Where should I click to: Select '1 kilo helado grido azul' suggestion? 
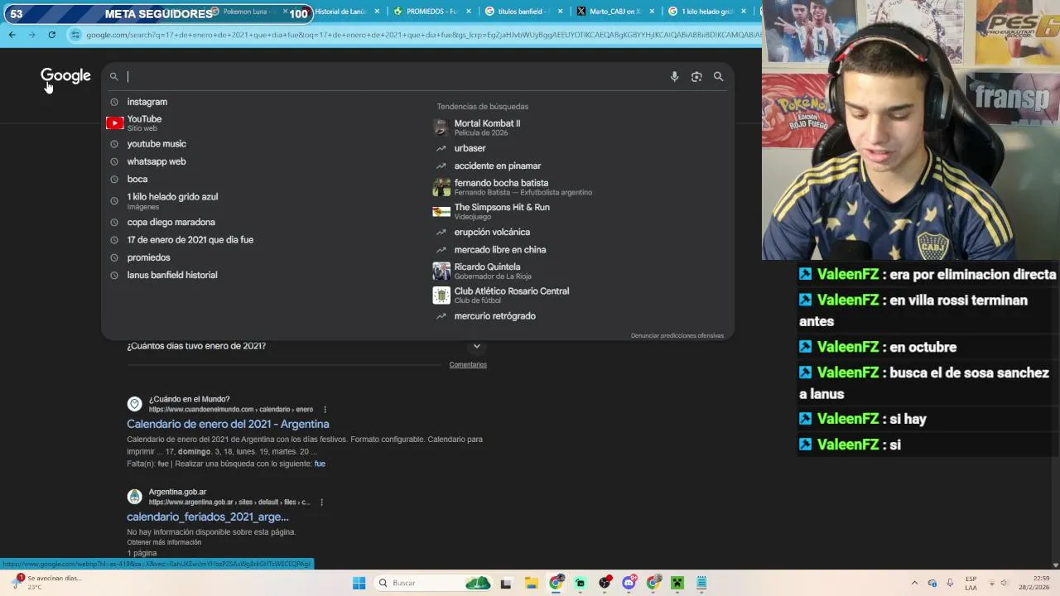(172, 200)
